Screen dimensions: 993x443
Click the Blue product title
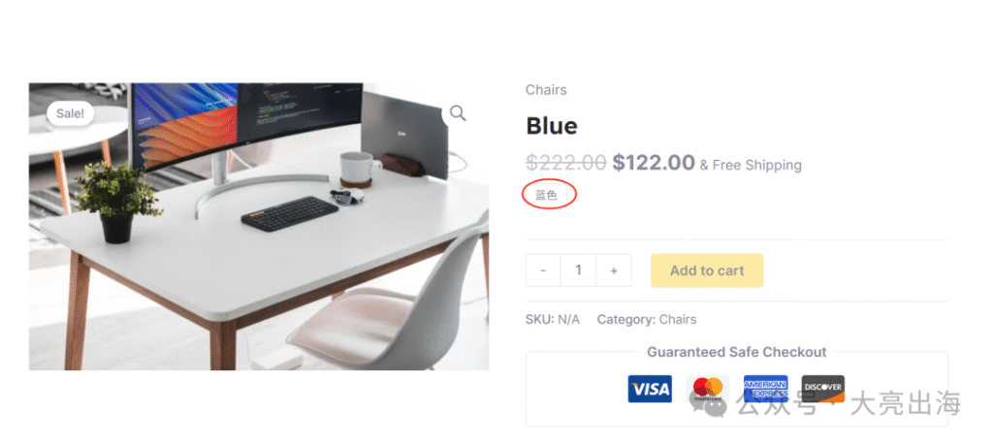552,126
